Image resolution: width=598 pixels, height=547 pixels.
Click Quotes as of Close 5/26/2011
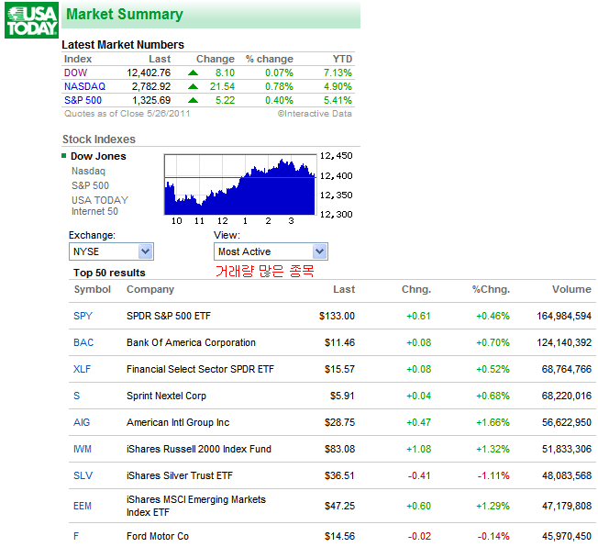[x=127, y=114]
